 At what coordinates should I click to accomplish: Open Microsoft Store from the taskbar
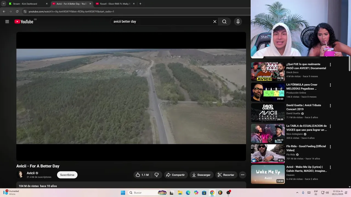[x=204, y=193]
